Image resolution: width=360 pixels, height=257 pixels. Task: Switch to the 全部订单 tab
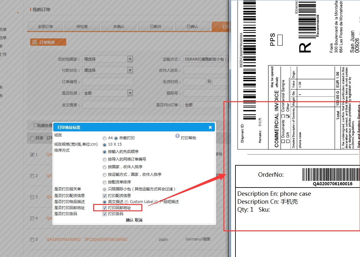pyautogui.click(x=45, y=27)
